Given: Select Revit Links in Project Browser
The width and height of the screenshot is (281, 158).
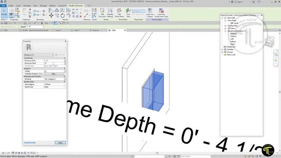Looking at the screenshot, I should [x=231, y=54].
